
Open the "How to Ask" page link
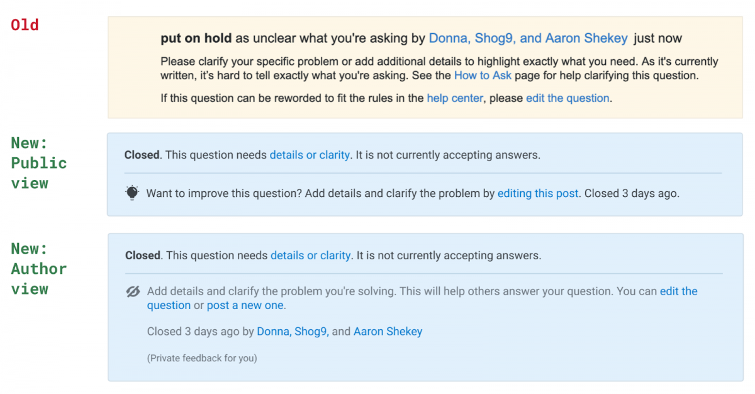tap(483, 76)
